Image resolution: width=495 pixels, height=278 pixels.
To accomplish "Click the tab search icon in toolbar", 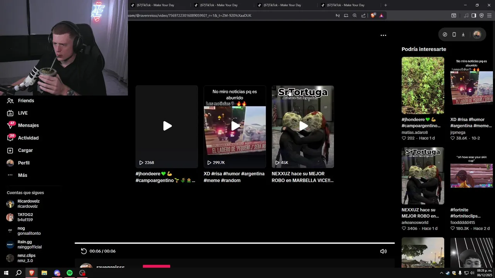I will pyautogui.click(x=454, y=15).
